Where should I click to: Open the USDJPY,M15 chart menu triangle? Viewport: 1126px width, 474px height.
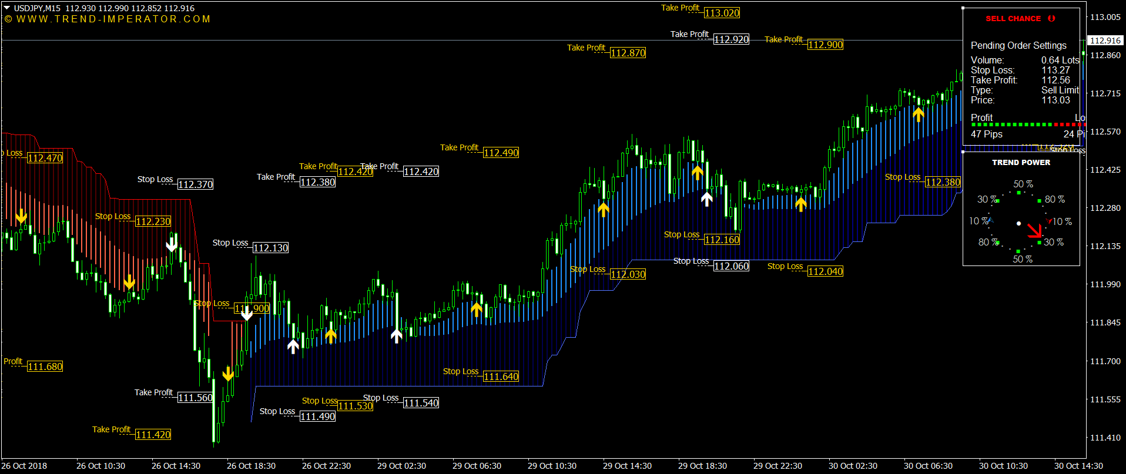click(x=7, y=8)
